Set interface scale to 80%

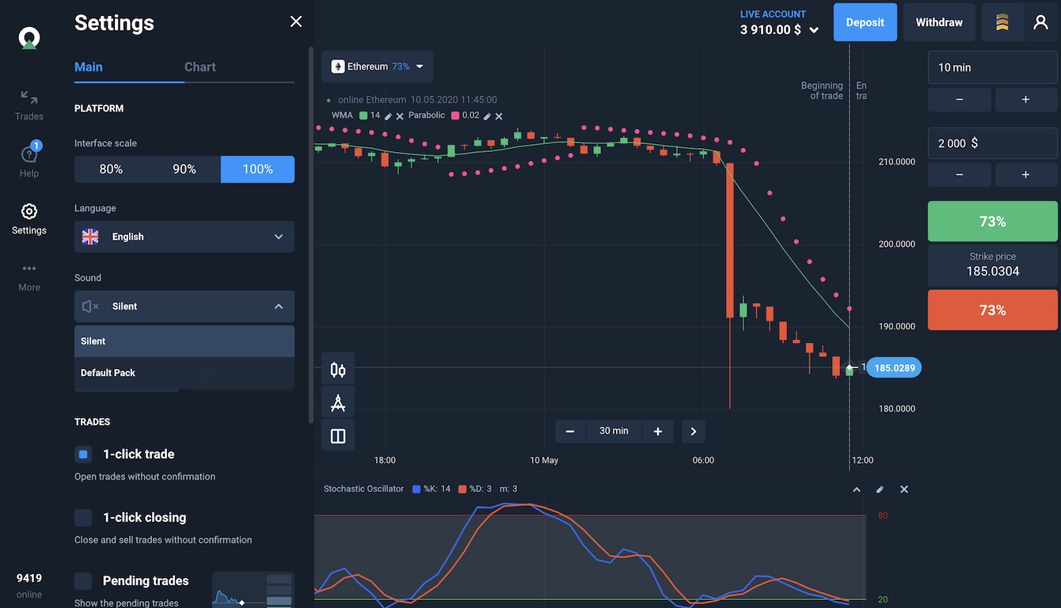111,169
